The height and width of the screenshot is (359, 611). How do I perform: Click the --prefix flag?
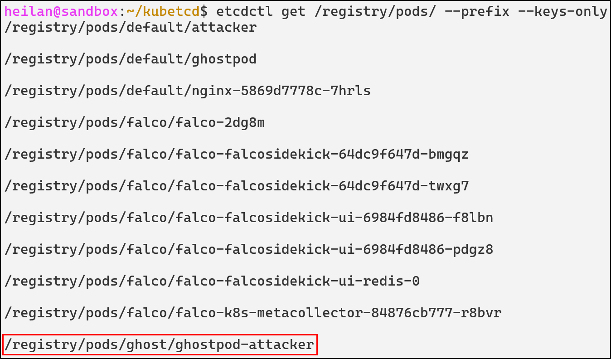(x=477, y=11)
